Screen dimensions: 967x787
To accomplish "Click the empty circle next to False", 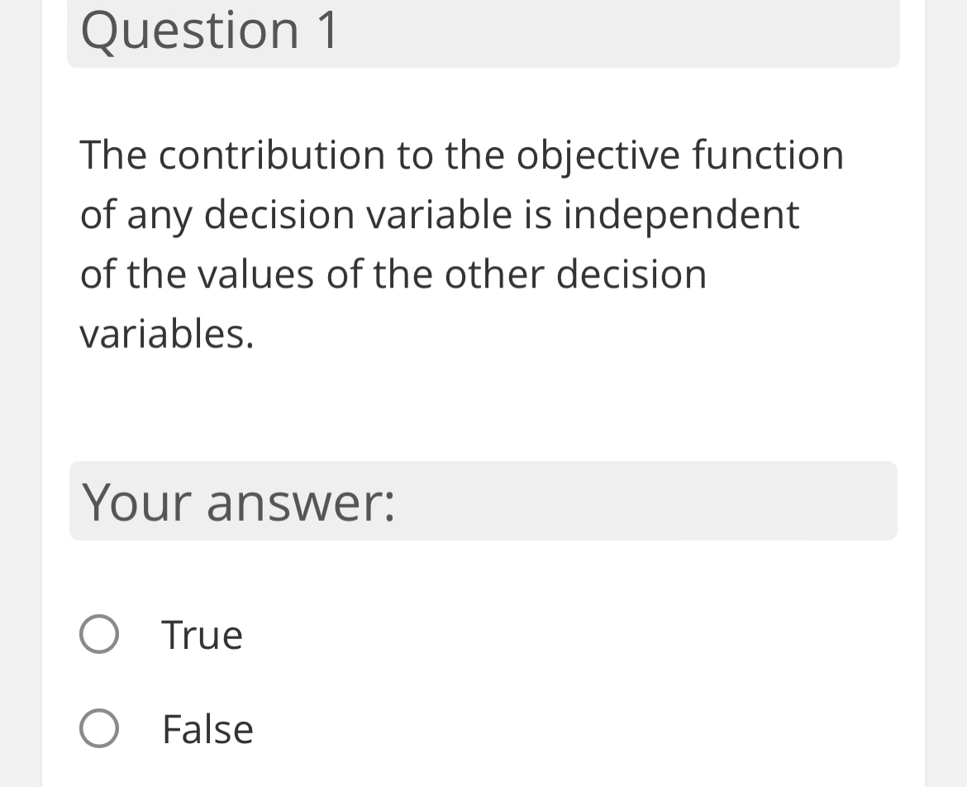I will (98, 729).
